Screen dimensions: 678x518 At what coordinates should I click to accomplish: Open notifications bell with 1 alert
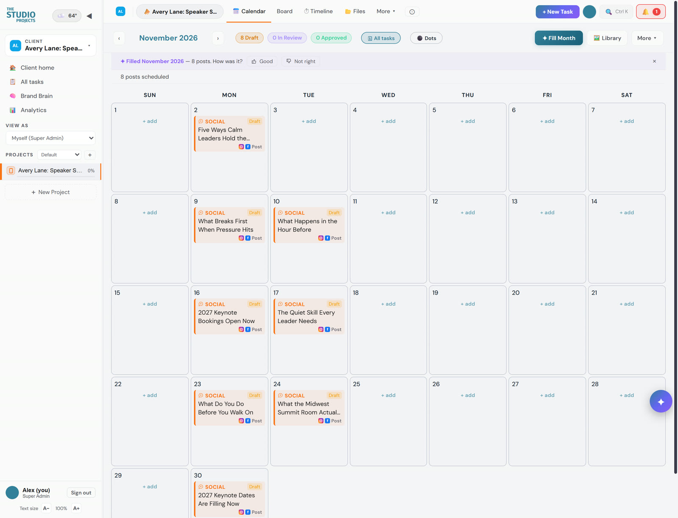tap(650, 12)
